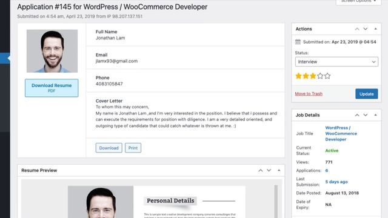Click the admin sidebar active menu arrow
This screenshot has height=218, width=388.
point(9,58)
